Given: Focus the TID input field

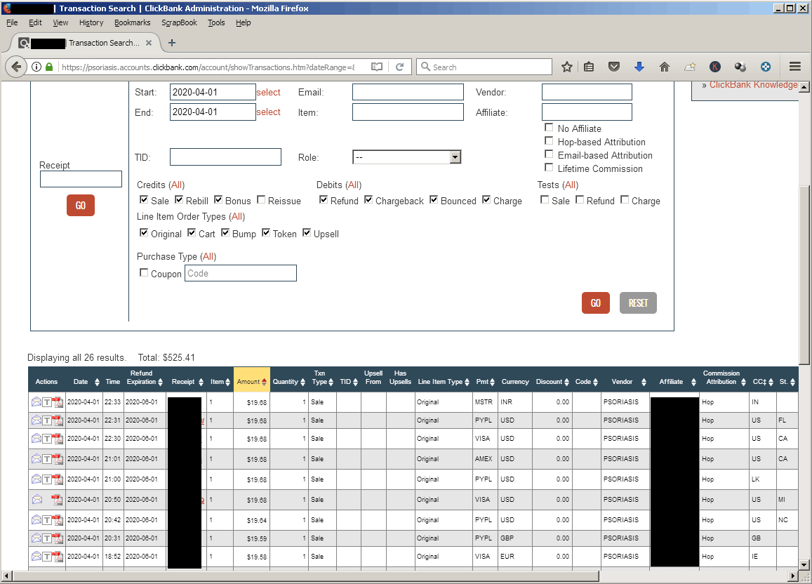Looking at the screenshot, I should click(x=225, y=157).
